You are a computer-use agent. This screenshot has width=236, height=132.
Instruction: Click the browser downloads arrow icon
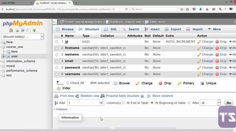pyautogui.click(x=201, y=9)
